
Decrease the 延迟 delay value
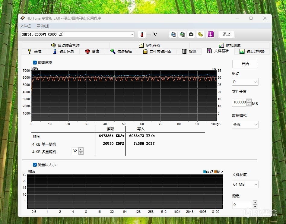pyautogui.click(x=255, y=207)
